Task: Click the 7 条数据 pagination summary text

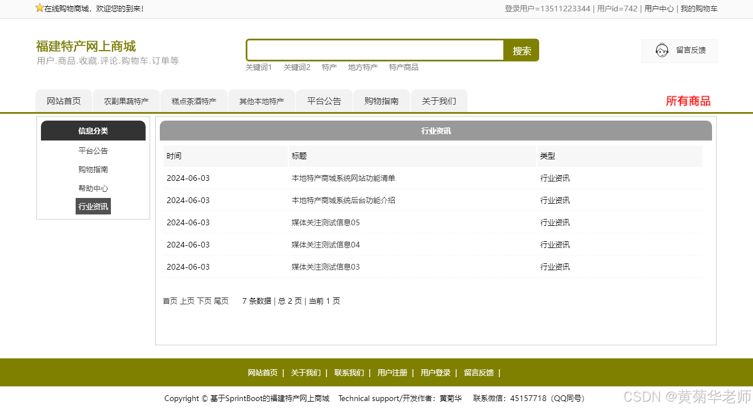Action: point(256,301)
